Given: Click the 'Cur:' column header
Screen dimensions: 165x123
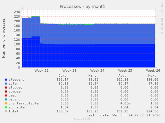Looking at the screenshot, I should (x=62, y=76).
